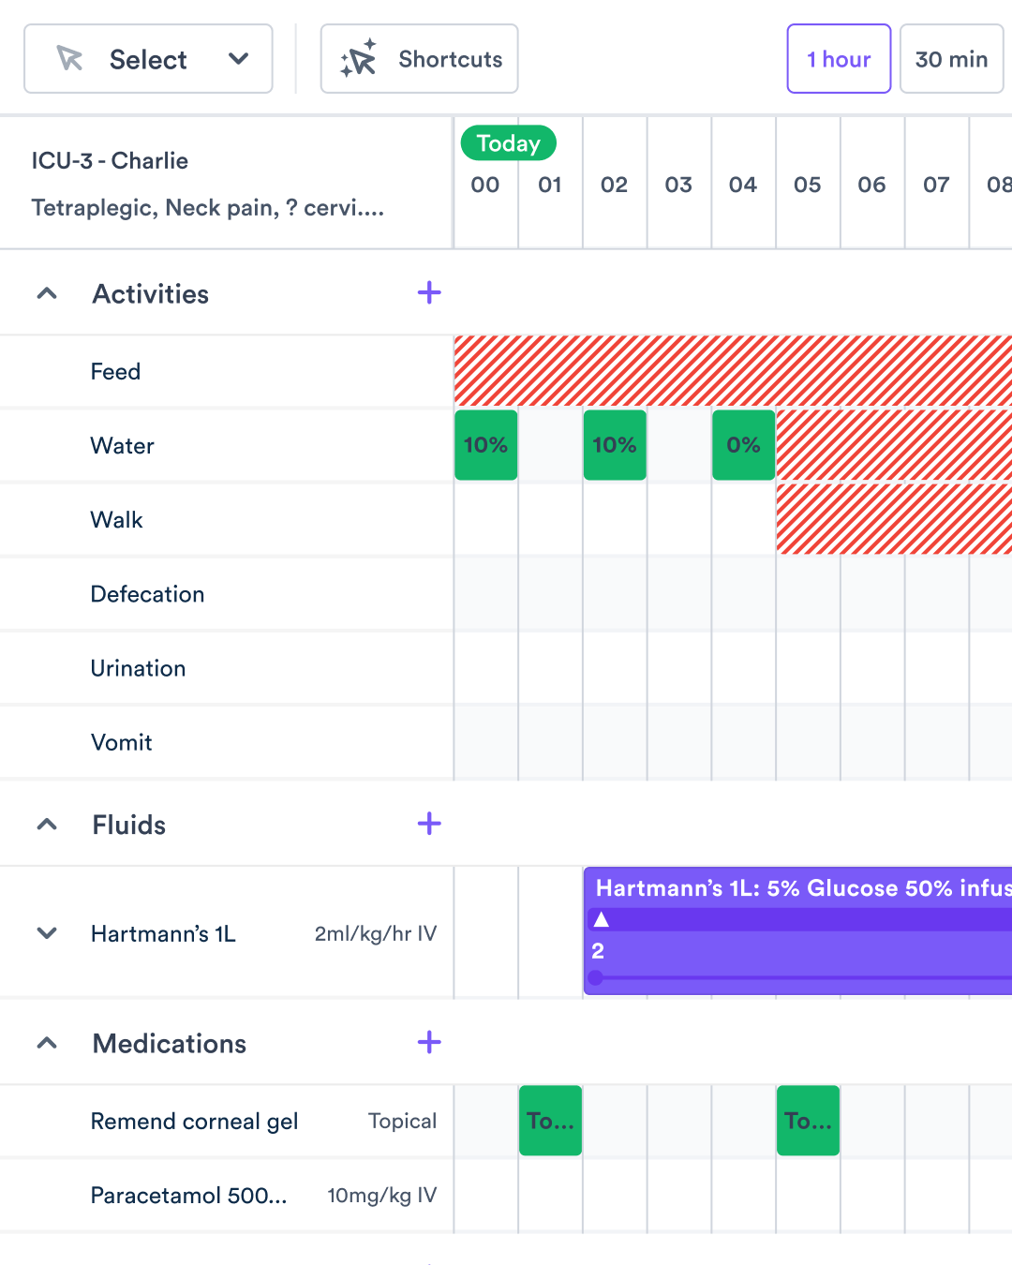Image resolution: width=1012 pixels, height=1265 pixels.
Task: Open the Water 0% entry at 04
Action: 744,445
